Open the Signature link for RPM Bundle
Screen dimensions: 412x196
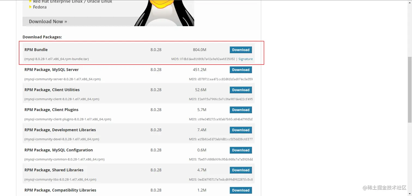coord(246,59)
